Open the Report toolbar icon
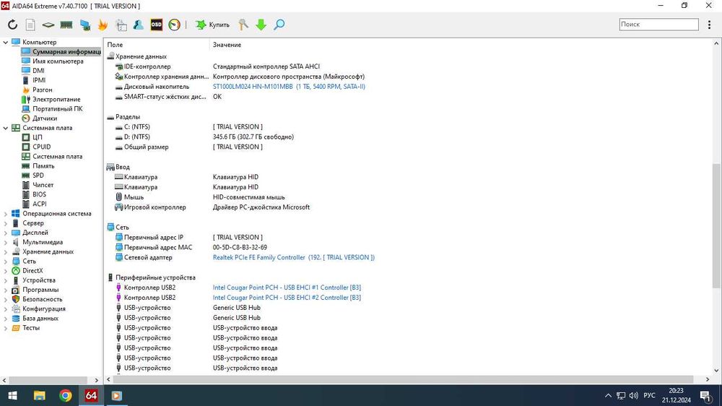Image resolution: width=722 pixels, height=406 pixels. [x=30, y=25]
